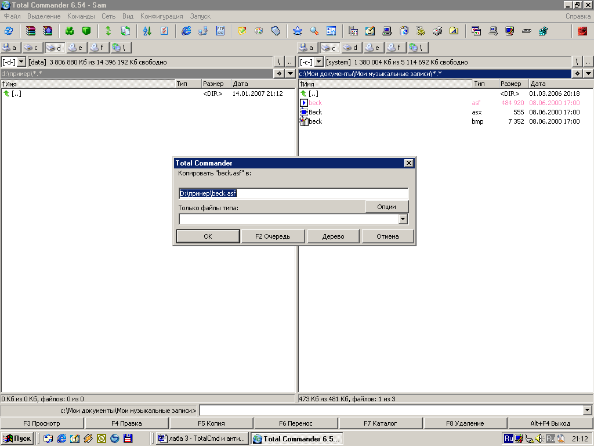This screenshot has height=446, width=594.
Task: Click the unpack archive toolbar icon
Action: click(x=48, y=31)
